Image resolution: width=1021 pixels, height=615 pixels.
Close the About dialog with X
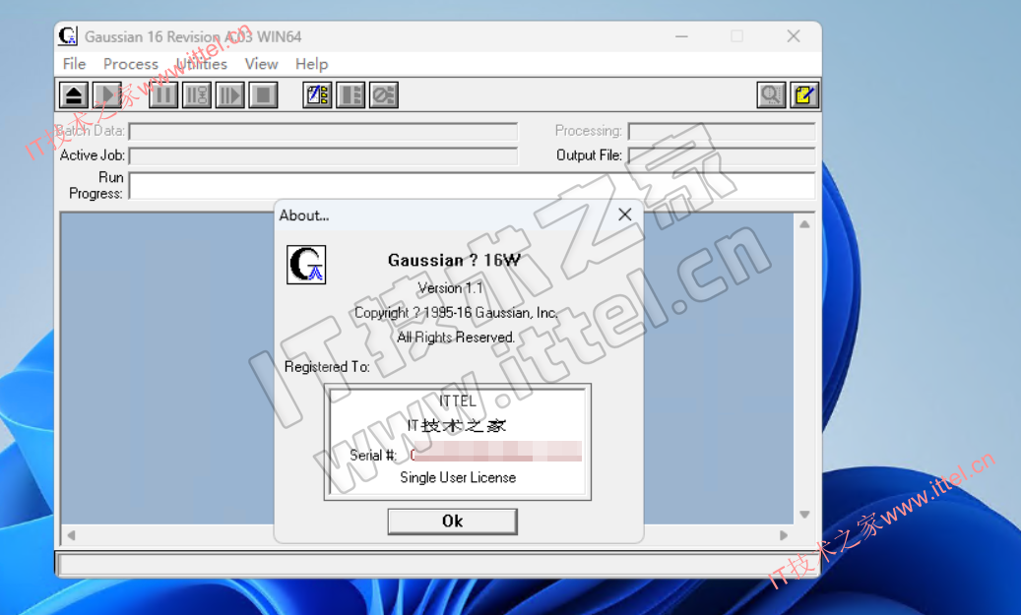tap(624, 215)
